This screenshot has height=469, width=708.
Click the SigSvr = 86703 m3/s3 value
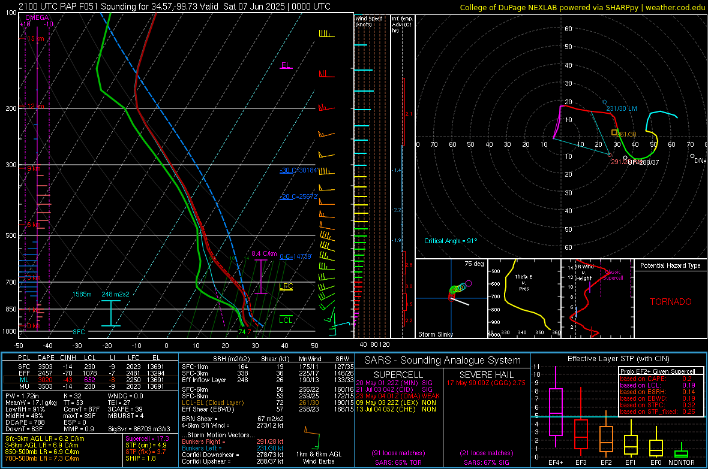[x=139, y=429]
